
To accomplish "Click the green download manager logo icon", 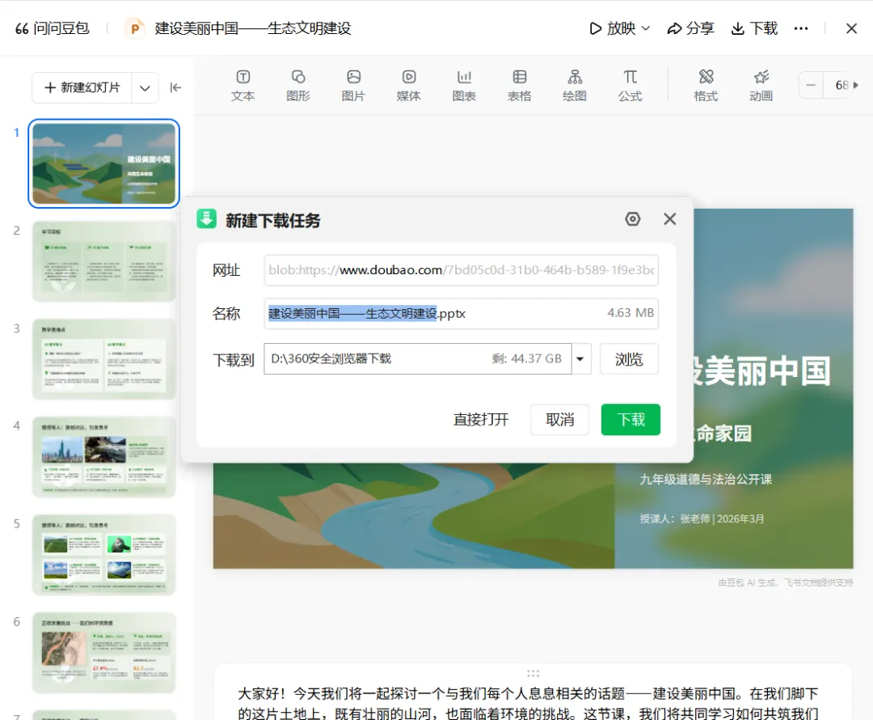I will click(x=207, y=219).
